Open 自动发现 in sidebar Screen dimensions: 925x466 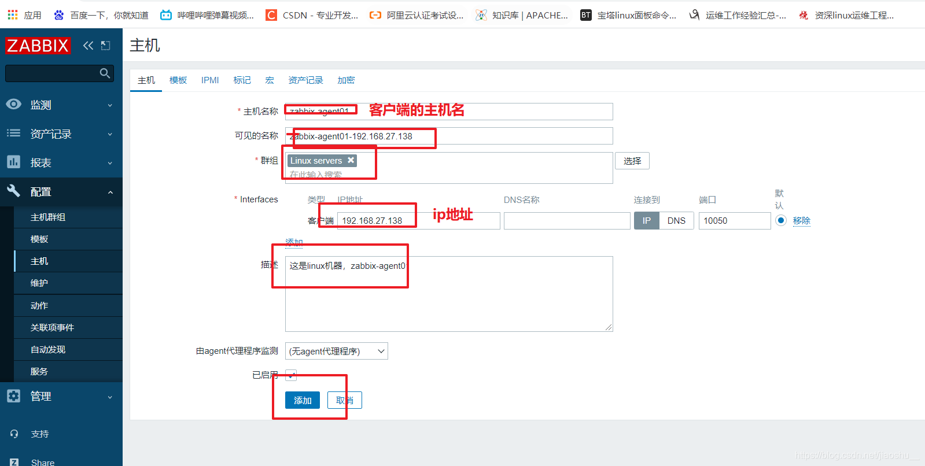68,349
